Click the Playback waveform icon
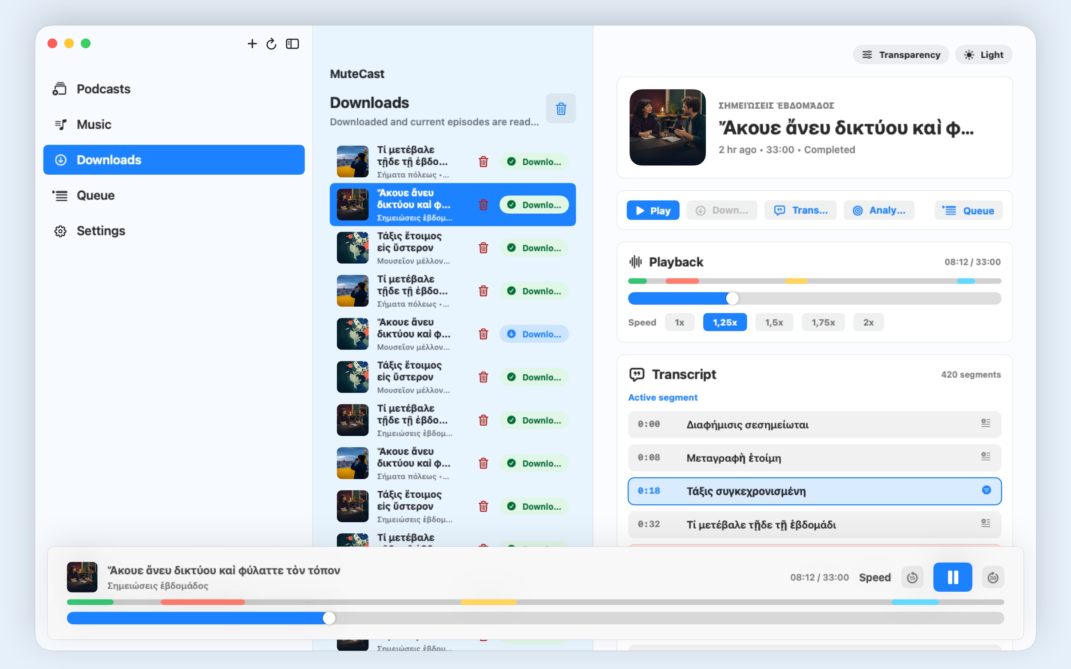 tap(636, 262)
